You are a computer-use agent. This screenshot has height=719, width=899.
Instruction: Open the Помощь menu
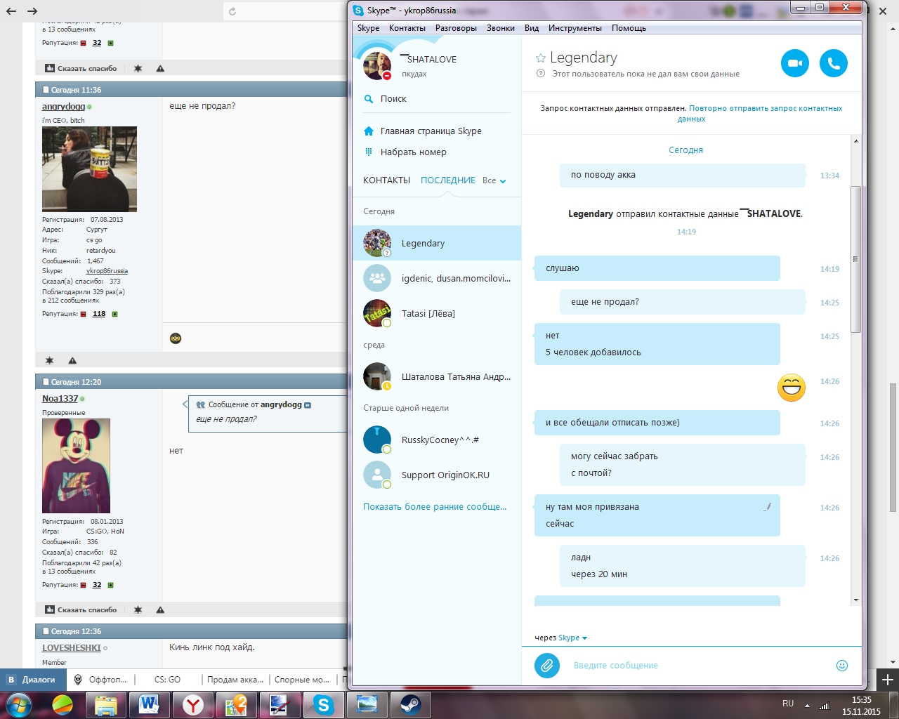tap(629, 28)
